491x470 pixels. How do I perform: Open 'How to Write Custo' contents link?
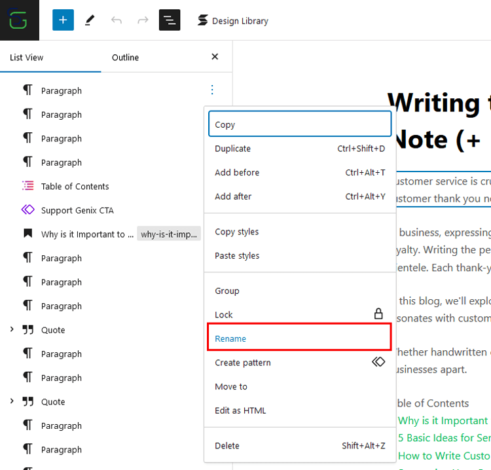coord(444,456)
